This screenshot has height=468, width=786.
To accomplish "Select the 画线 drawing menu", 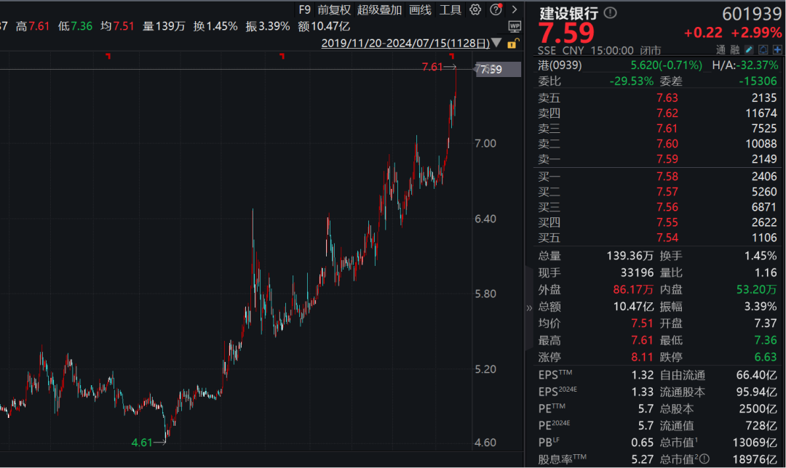I will tap(420, 10).
